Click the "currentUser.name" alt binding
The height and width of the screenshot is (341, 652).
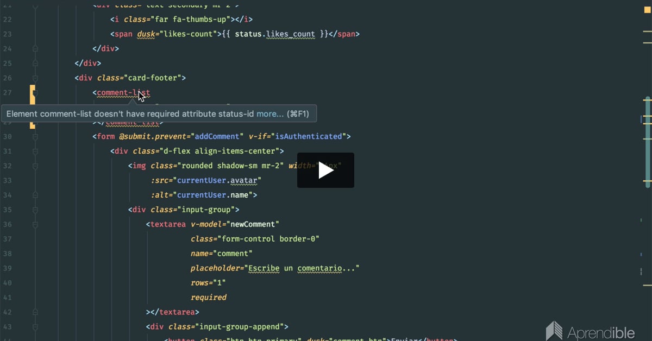point(213,195)
